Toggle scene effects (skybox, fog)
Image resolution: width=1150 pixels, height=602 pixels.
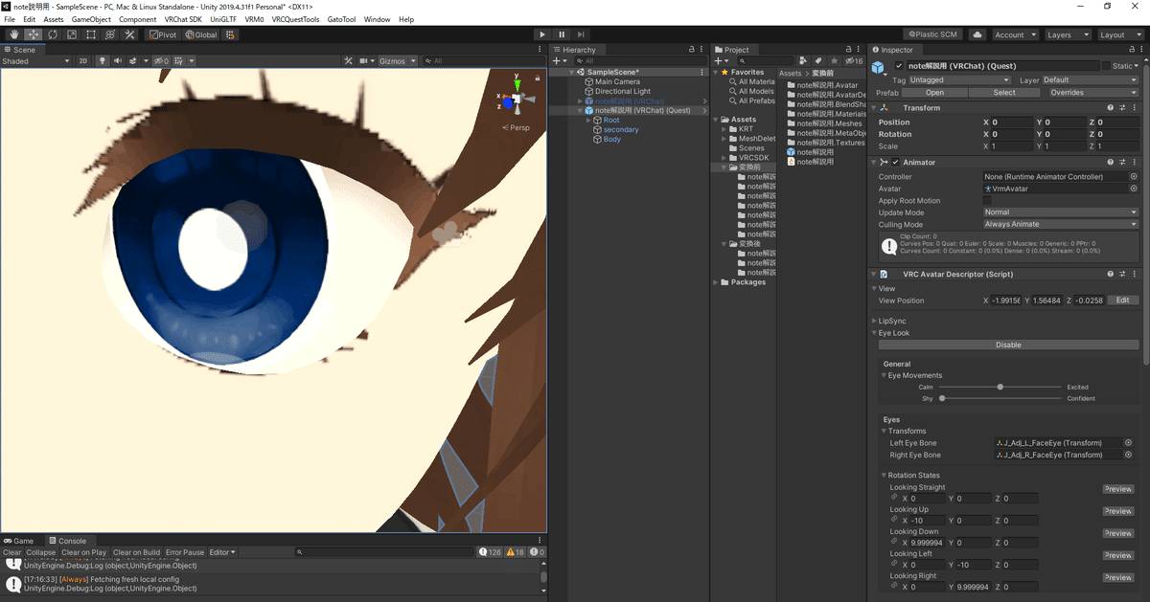click(x=131, y=60)
